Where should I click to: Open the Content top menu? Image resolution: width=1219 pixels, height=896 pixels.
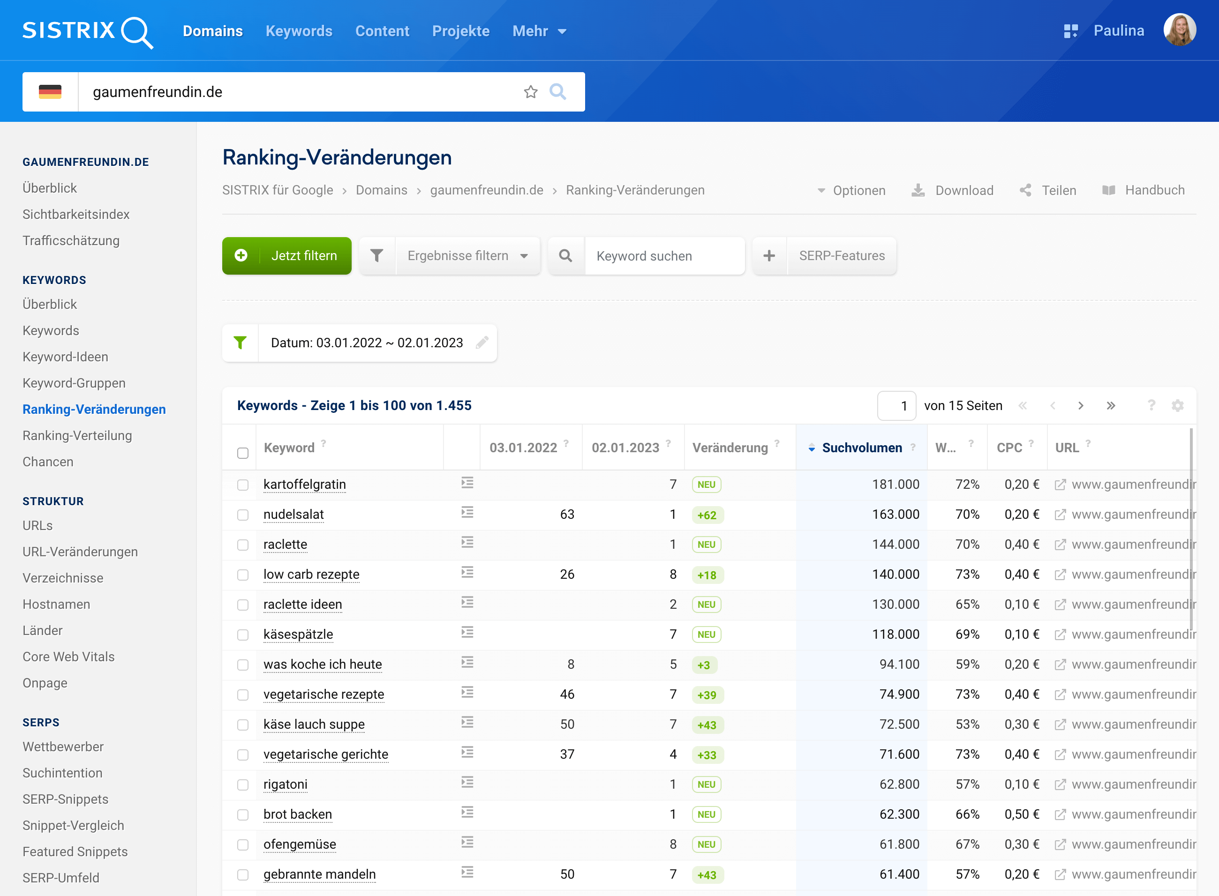coord(382,31)
